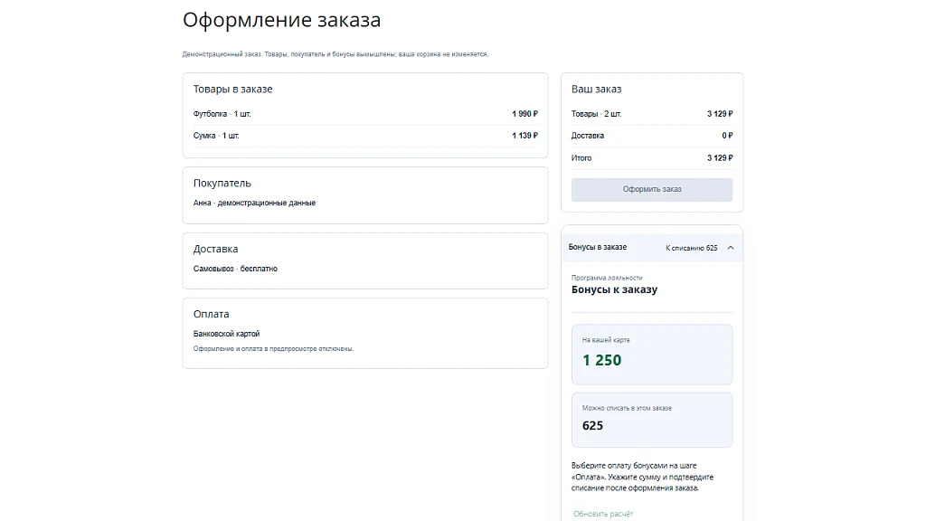
Task: Click the Покупатель section heading
Action: tap(222, 183)
